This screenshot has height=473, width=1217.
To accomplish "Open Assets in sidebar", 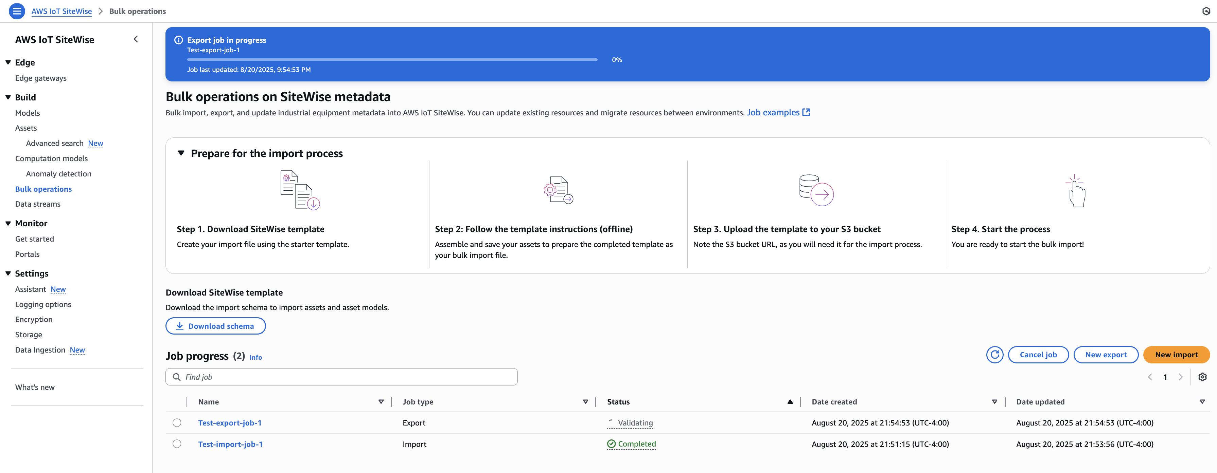I will tap(26, 128).
